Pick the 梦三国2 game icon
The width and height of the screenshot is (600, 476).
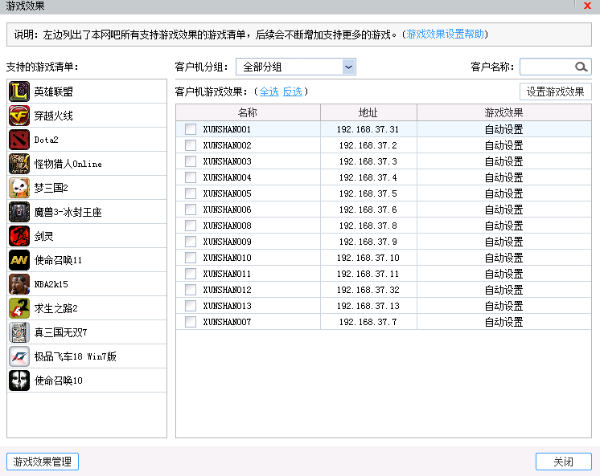coord(19,188)
